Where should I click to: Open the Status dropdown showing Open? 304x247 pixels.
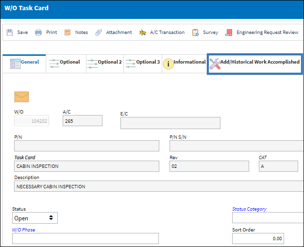[35, 218]
